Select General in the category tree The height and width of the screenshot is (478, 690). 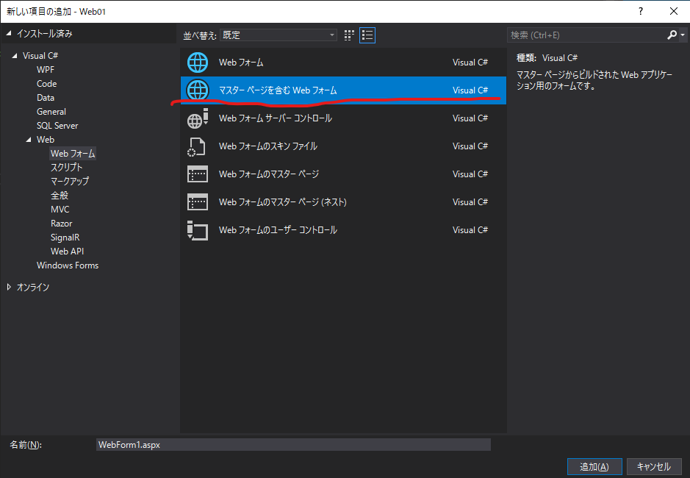tap(51, 112)
